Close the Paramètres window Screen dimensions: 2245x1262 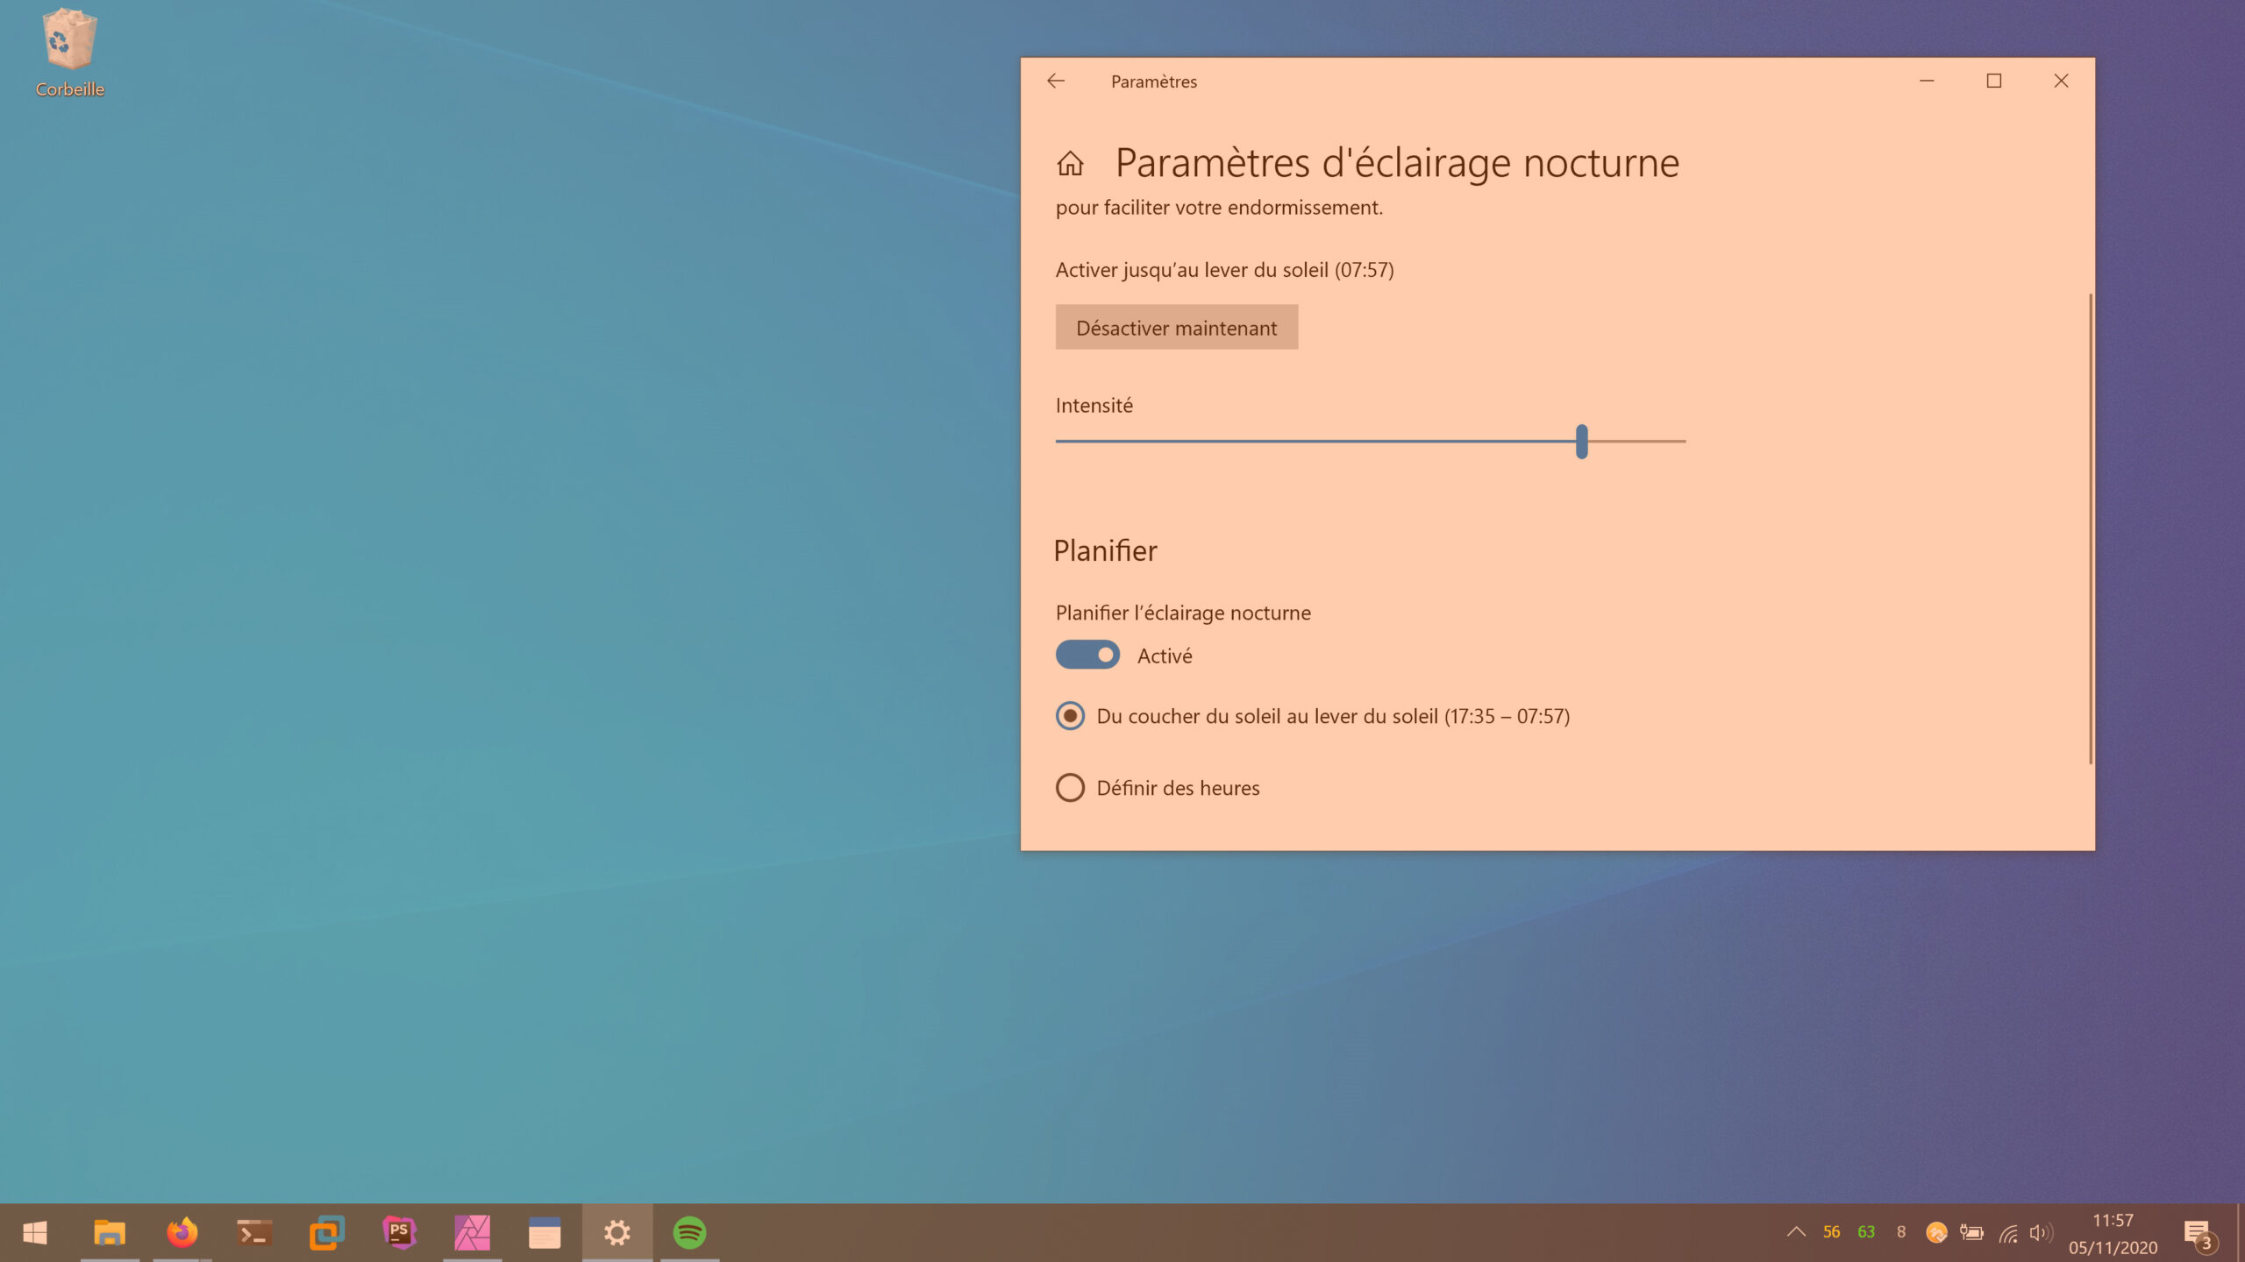click(x=2061, y=81)
